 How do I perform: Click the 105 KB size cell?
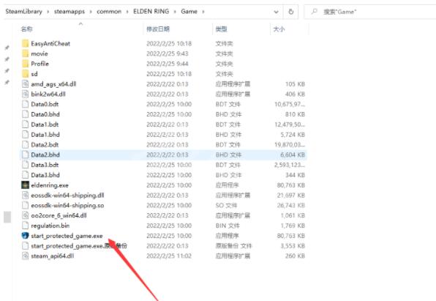(x=295, y=84)
